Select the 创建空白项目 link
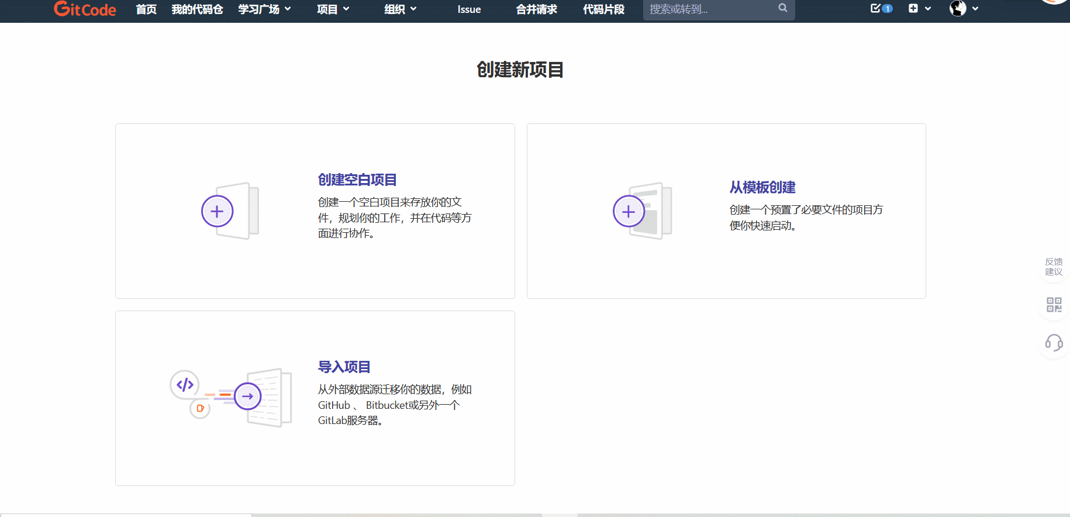This screenshot has height=517, width=1070. [357, 180]
